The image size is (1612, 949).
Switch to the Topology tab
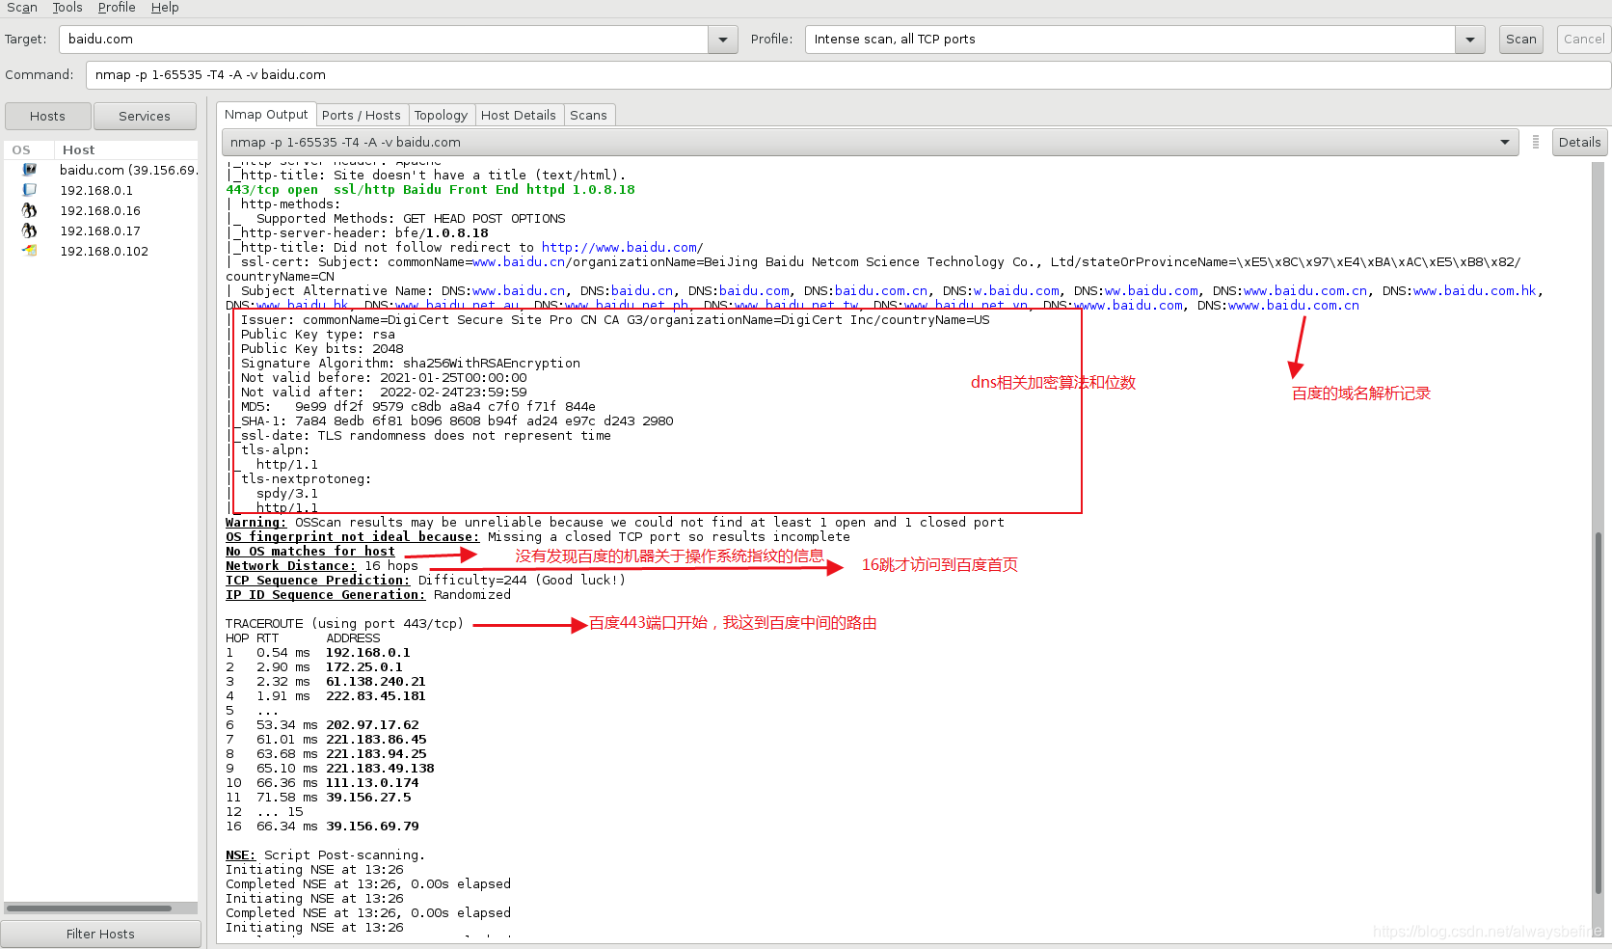click(x=442, y=115)
